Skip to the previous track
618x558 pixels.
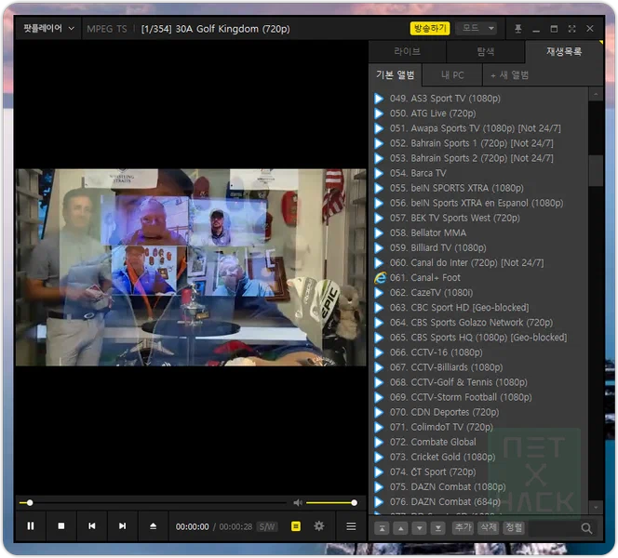[92, 526]
